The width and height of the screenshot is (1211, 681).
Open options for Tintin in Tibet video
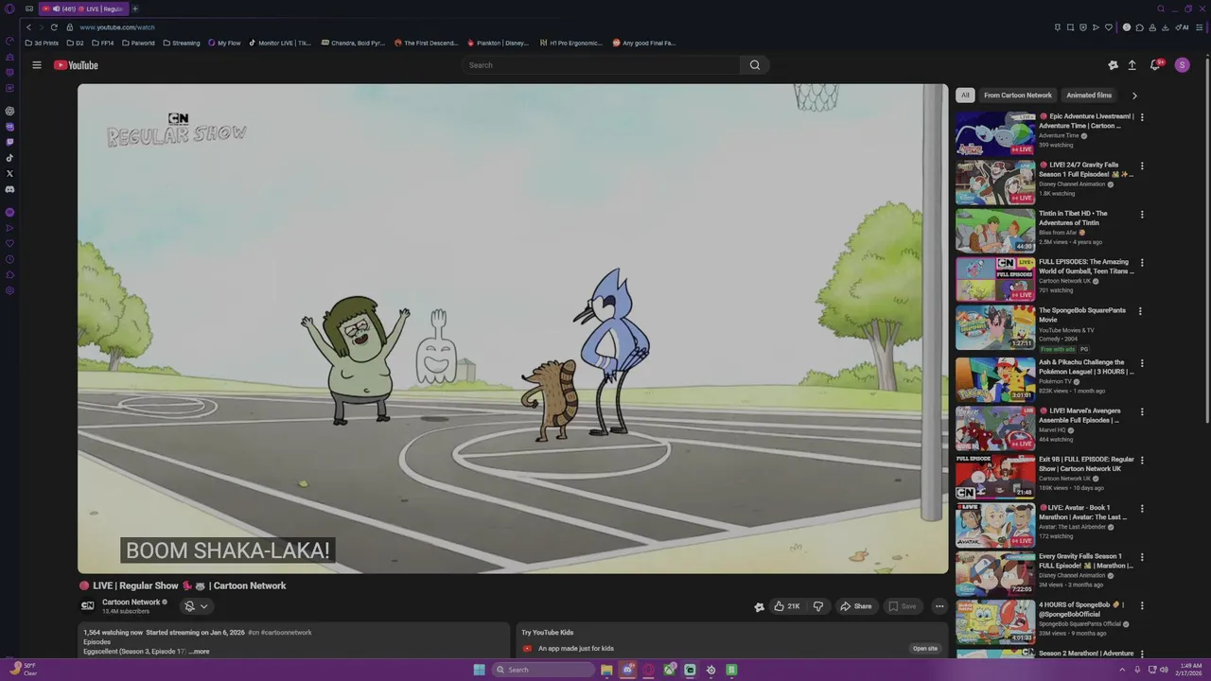[1142, 214]
